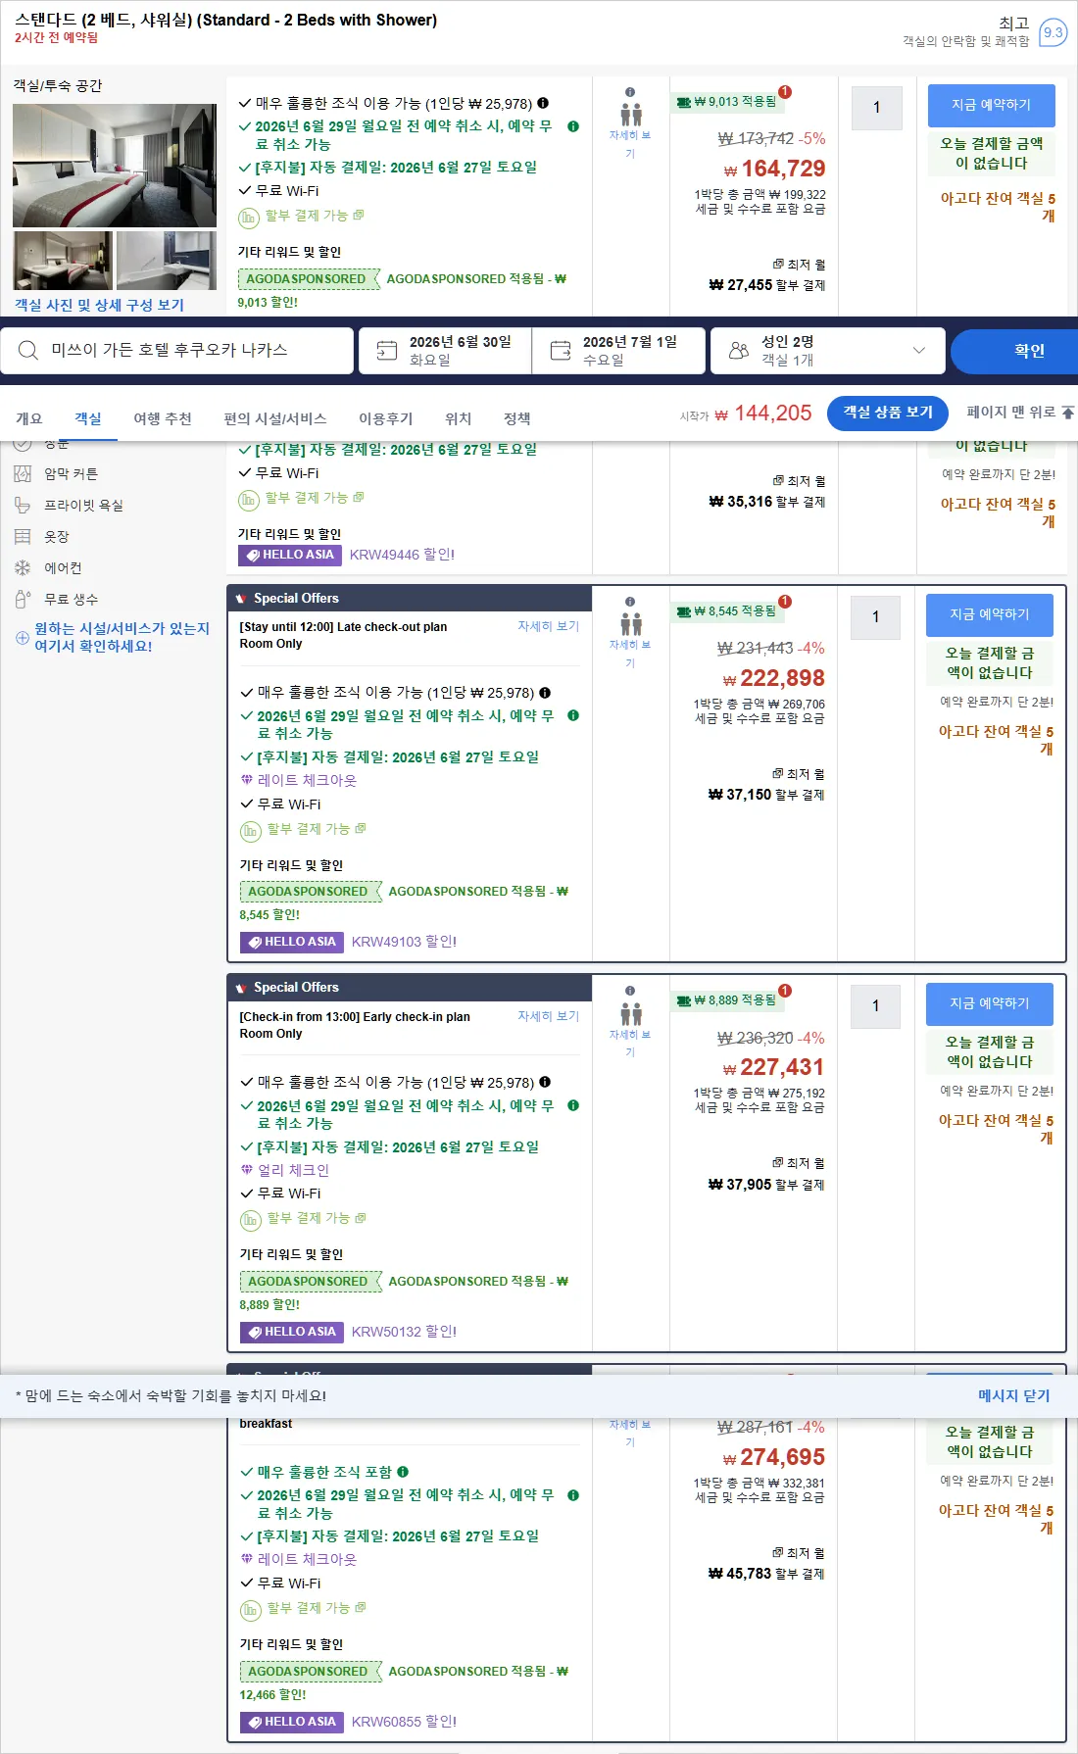Open room quantity selector in 227,431 row
This screenshot has height=1754, width=1078.
coord(876,1006)
